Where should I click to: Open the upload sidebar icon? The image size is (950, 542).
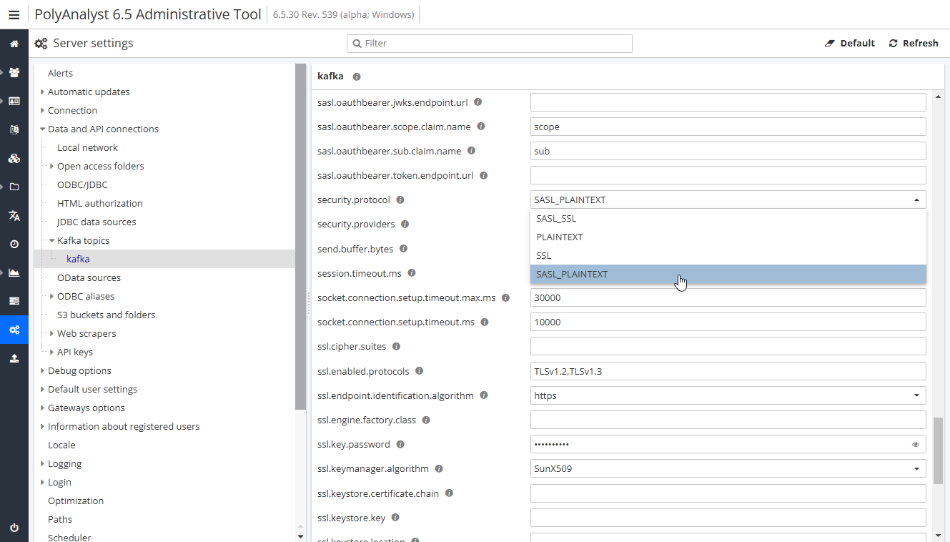pos(14,358)
